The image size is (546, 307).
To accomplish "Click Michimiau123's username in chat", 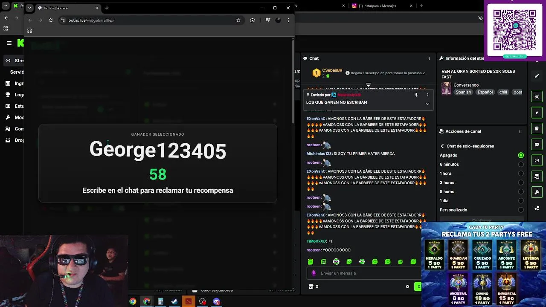I will click(x=319, y=153).
